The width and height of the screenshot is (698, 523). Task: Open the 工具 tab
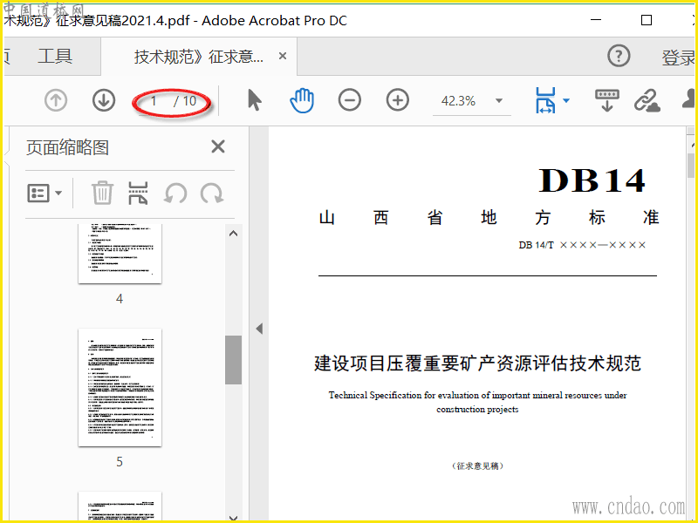coord(55,57)
